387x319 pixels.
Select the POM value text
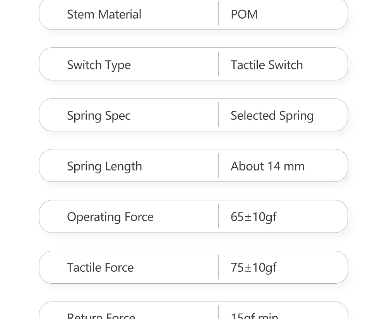244,14
